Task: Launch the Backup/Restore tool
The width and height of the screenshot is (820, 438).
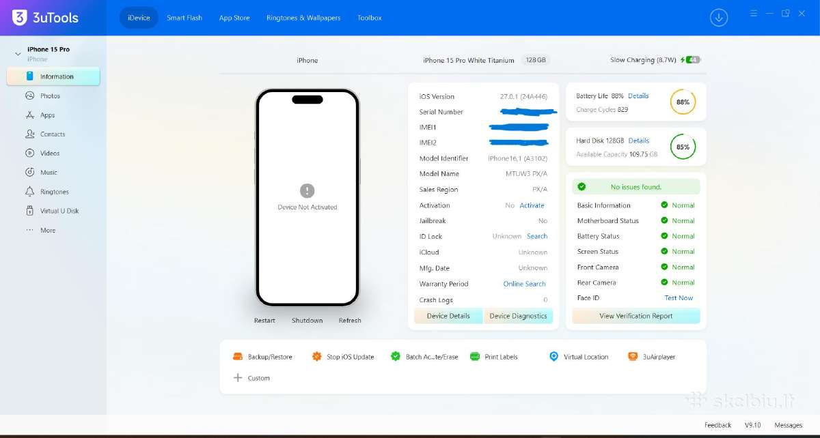Action: pyautogui.click(x=262, y=357)
